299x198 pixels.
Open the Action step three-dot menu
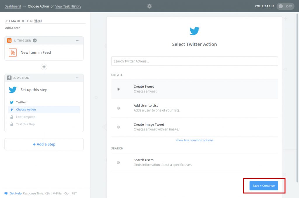[x=78, y=78]
